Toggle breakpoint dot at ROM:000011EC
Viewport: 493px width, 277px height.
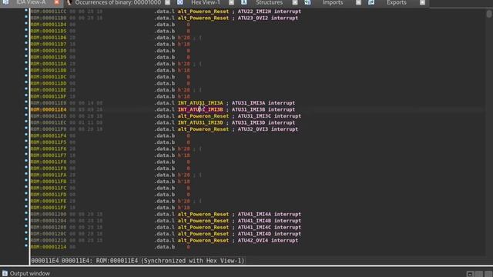[x=26, y=122]
